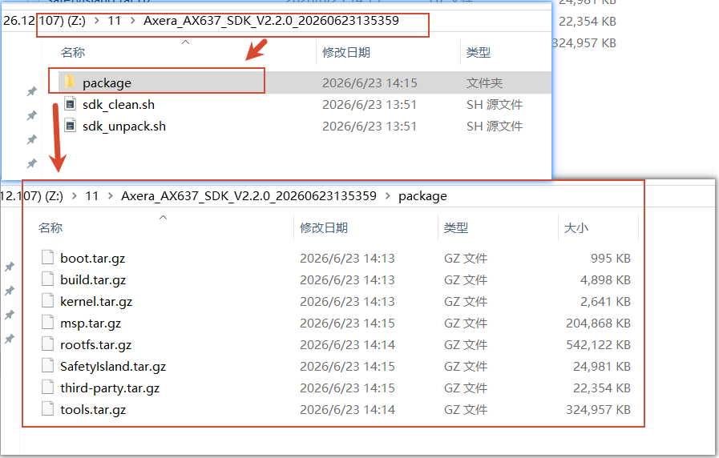Image resolution: width=719 pixels, height=458 pixels.
Task: Click the GZ 文件 type of tools.tar.gz
Action: tap(466, 409)
